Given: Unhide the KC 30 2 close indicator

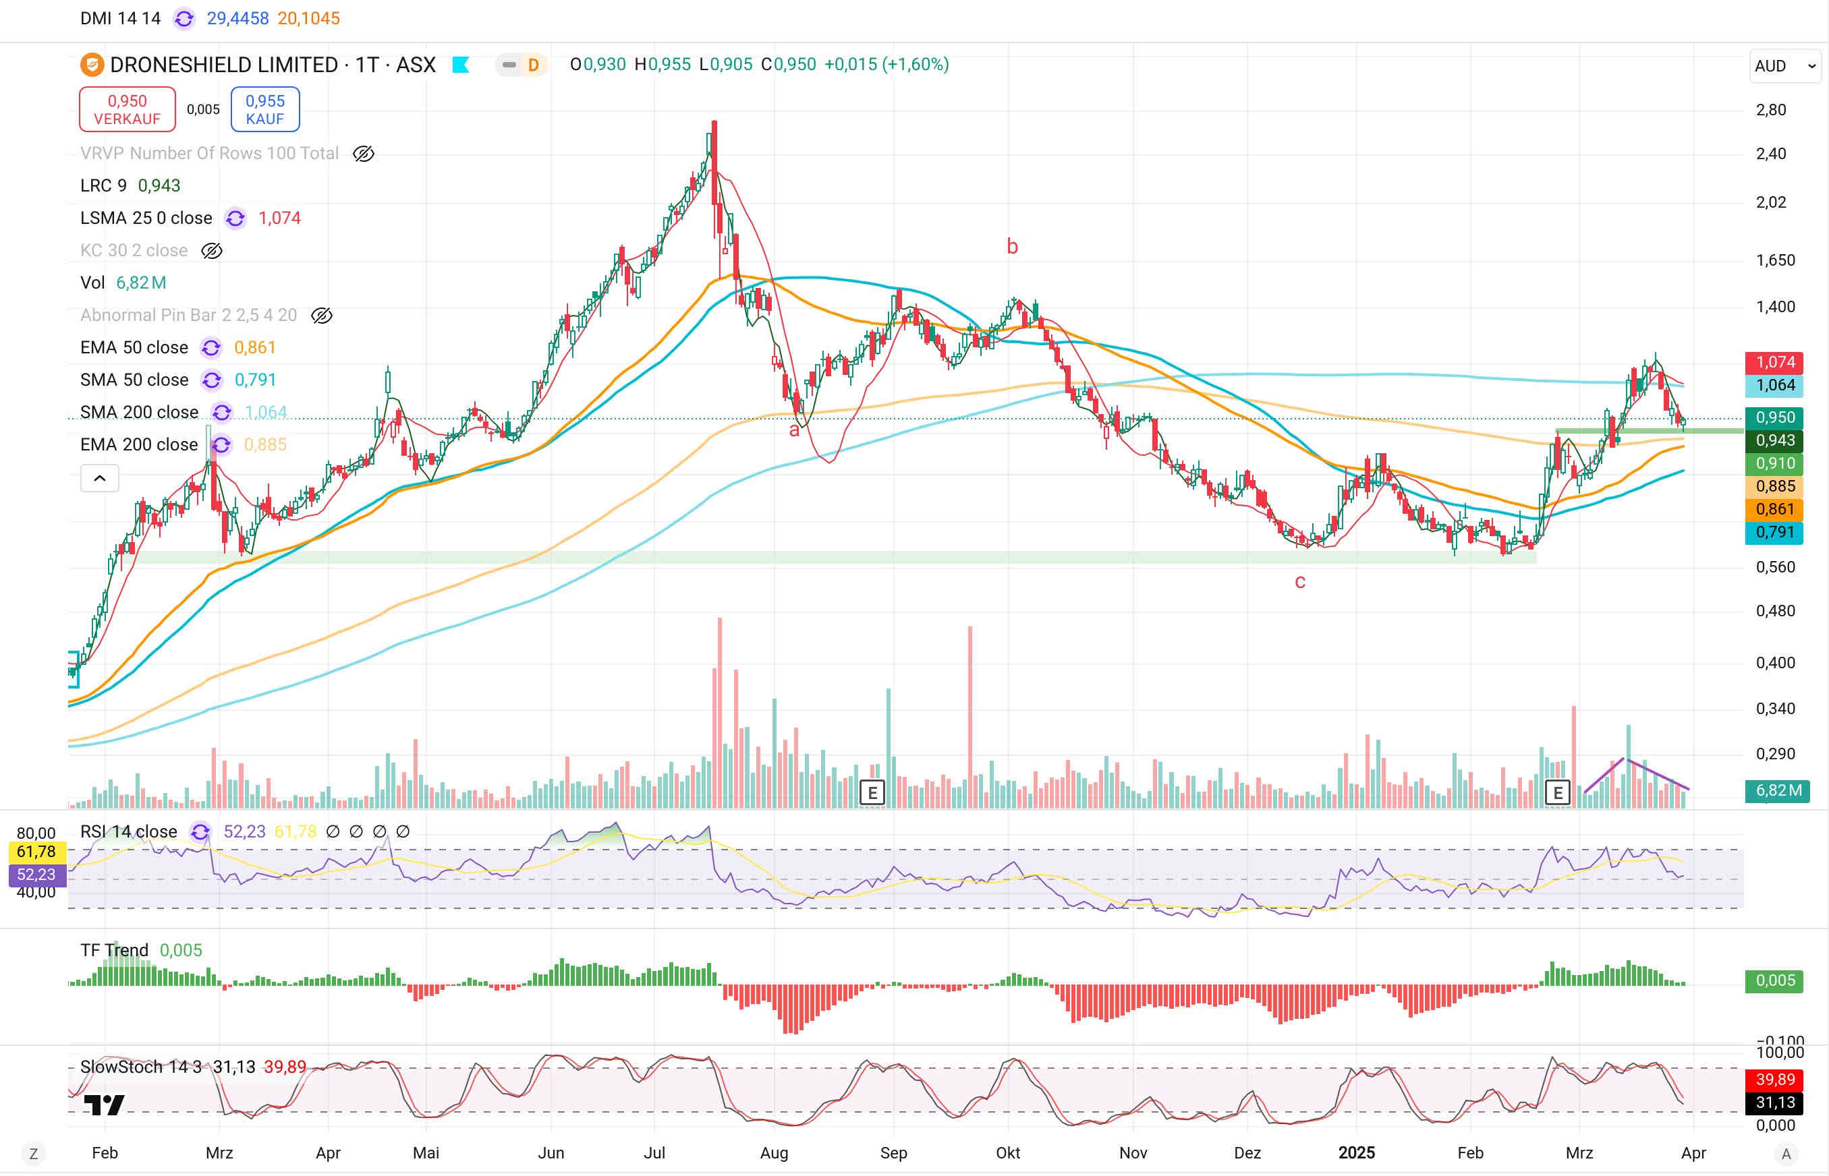Looking at the screenshot, I should [x=212, y=250].
